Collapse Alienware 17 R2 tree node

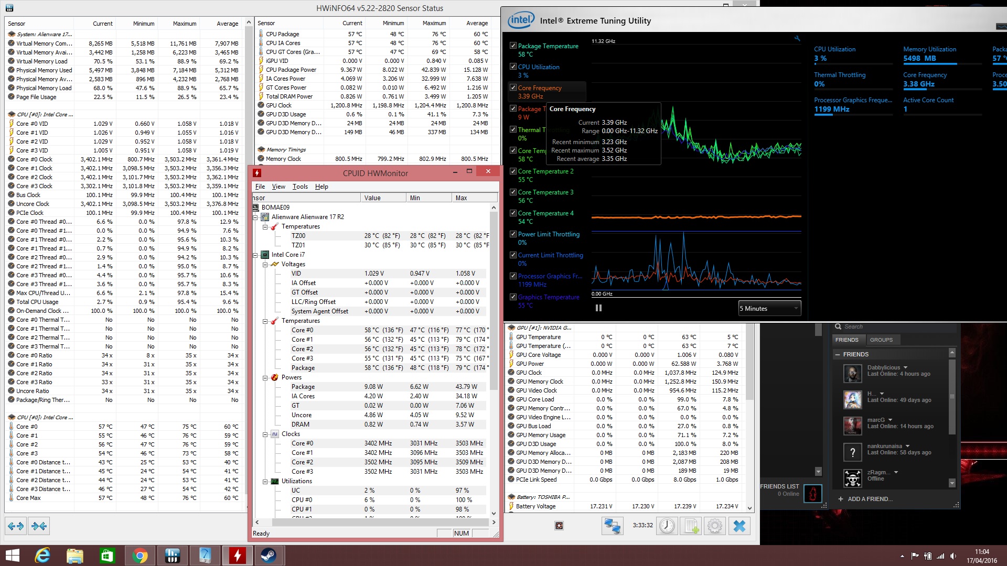[x=255, y=217]
